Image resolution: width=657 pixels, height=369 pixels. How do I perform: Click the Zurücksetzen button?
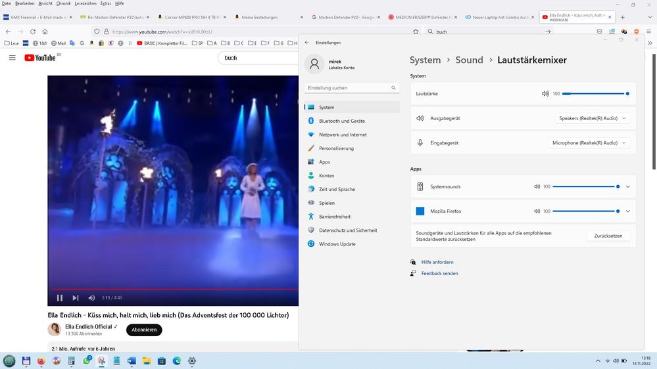coord(608,235)
